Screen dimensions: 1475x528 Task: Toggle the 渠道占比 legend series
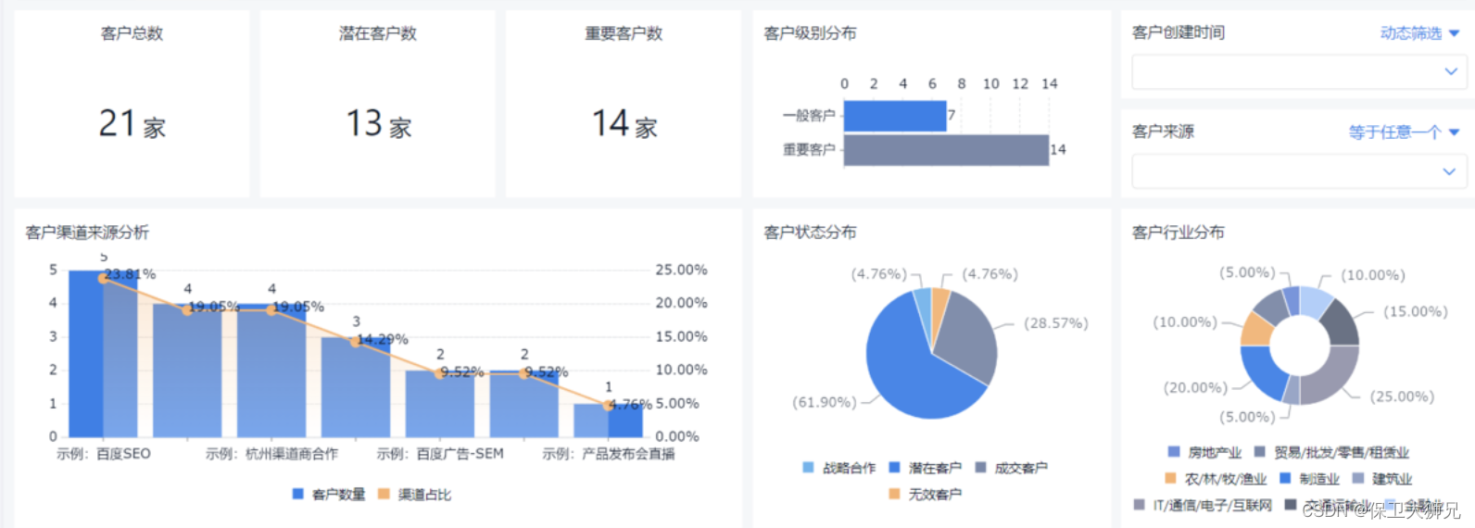click(414, 495)
